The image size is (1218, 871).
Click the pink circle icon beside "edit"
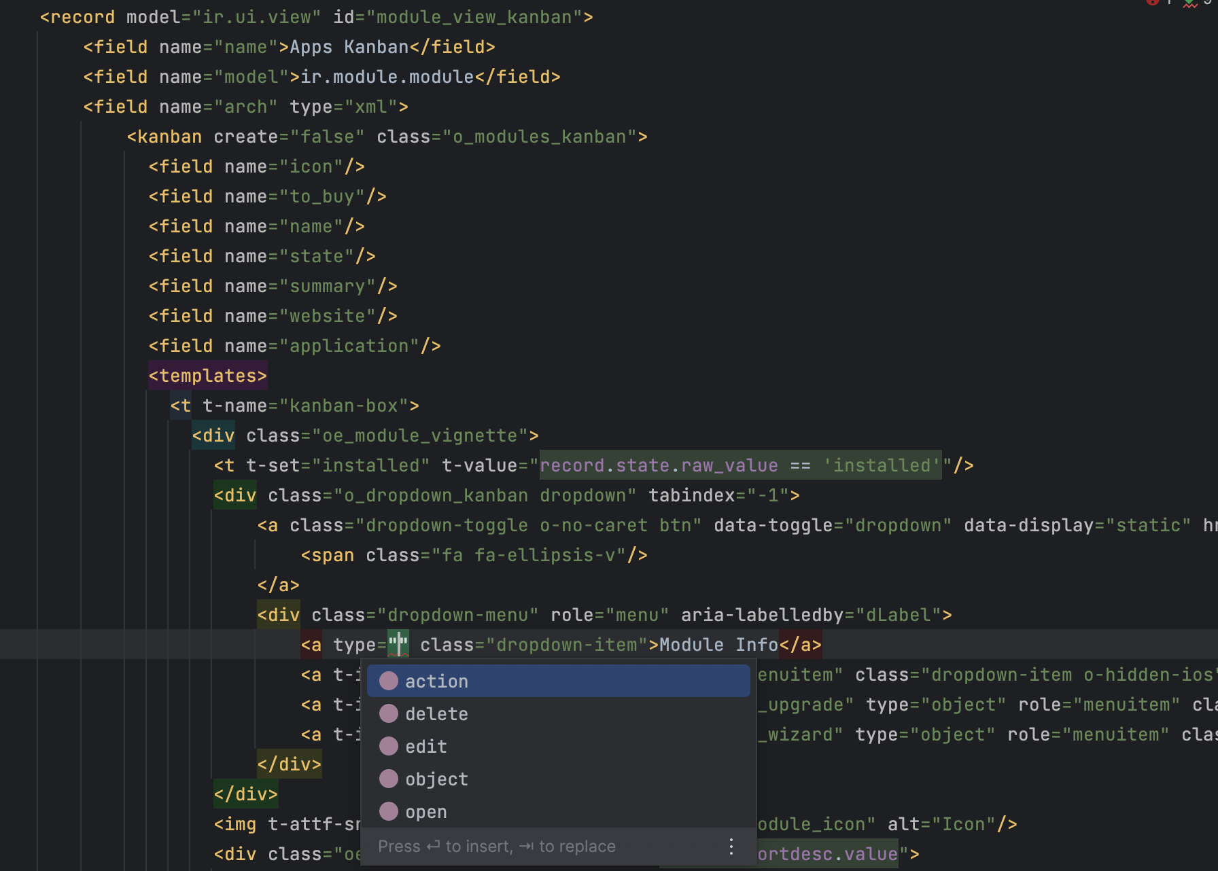388,746
